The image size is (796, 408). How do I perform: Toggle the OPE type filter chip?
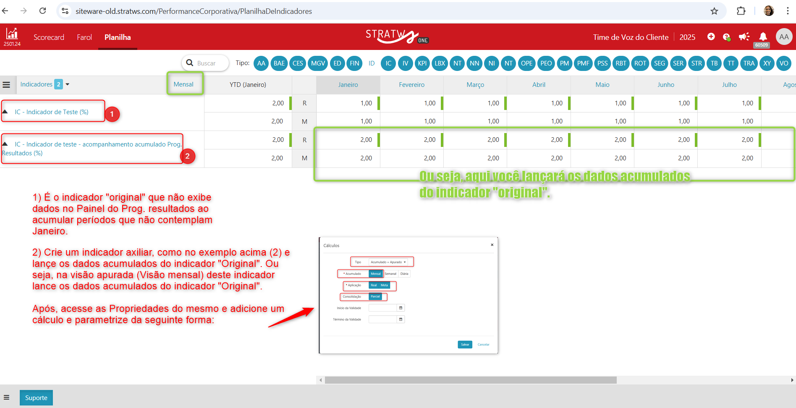(x=526, y=63)
